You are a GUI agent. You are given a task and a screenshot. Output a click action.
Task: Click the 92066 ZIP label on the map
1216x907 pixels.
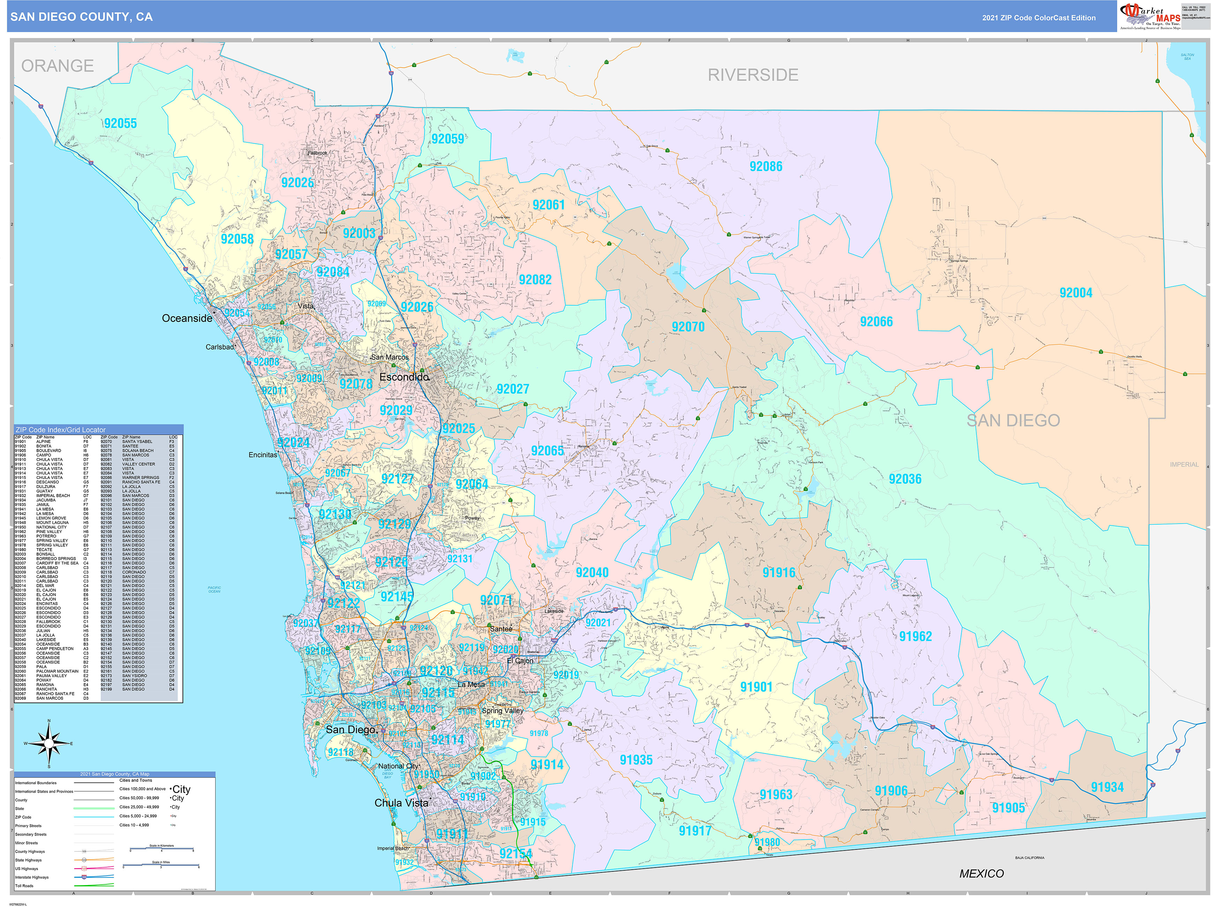tap(876, 322)
